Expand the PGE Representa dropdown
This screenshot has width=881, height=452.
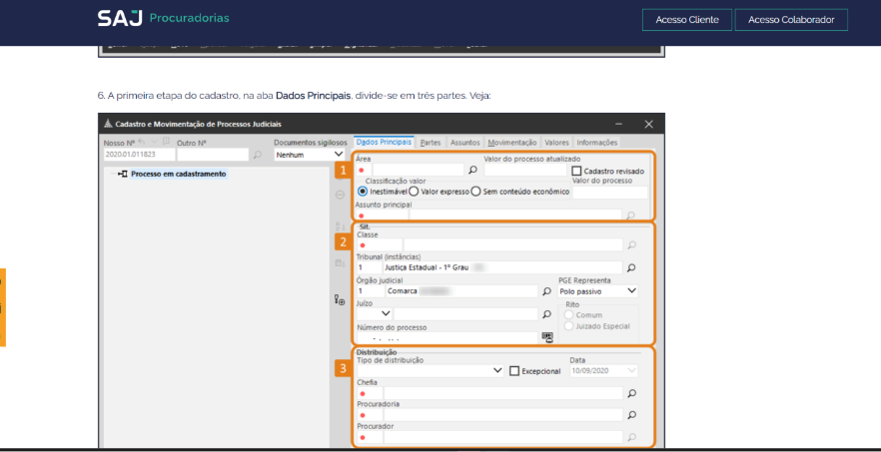(630, 290)
